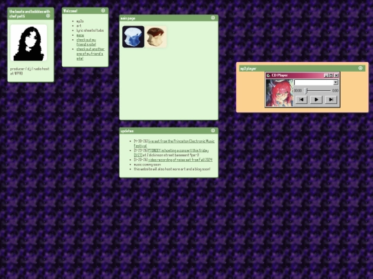Select the mp3s item in Welcome list
373x279 pixels.
tap(80, 21)
